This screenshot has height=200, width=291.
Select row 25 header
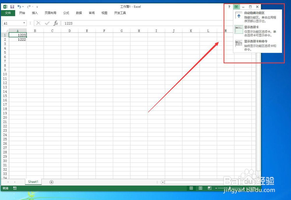[x=5, y=139]
